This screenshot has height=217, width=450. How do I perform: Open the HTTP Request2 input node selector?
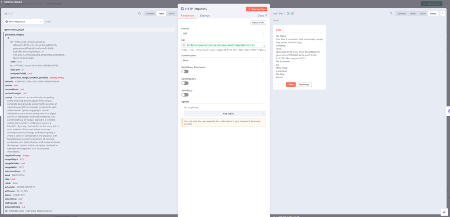(x=23, y=21)
